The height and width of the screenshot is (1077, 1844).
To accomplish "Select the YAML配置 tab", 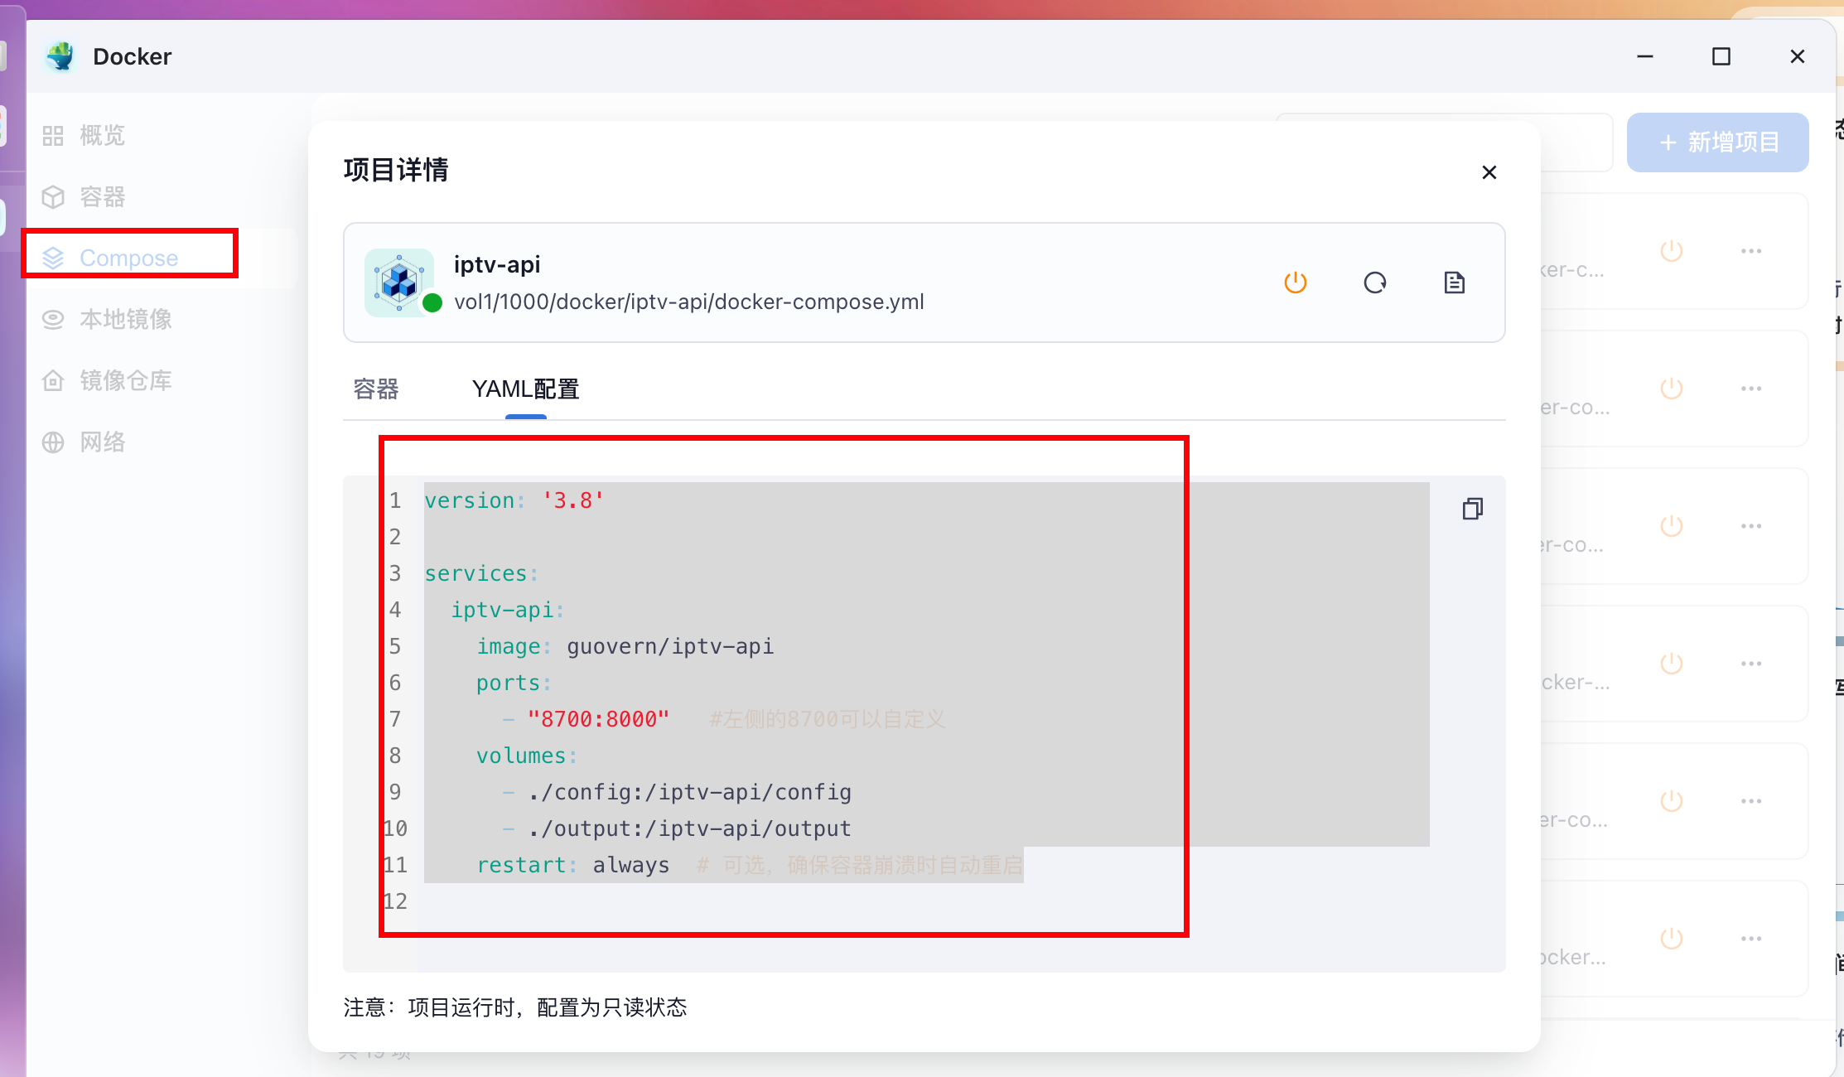I will click(x=525, y=389).
